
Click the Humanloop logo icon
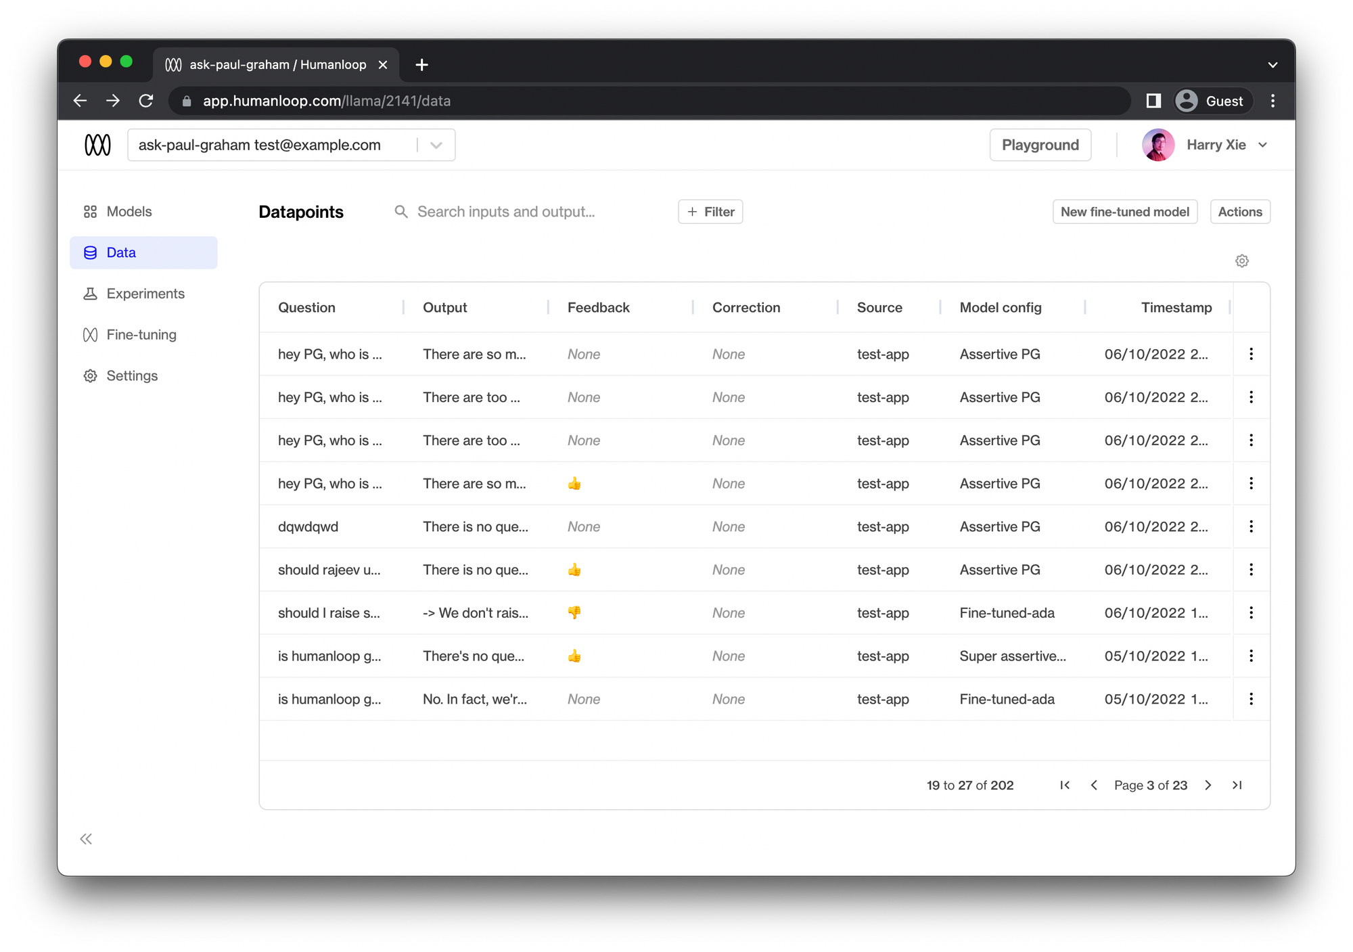(97, 145)
